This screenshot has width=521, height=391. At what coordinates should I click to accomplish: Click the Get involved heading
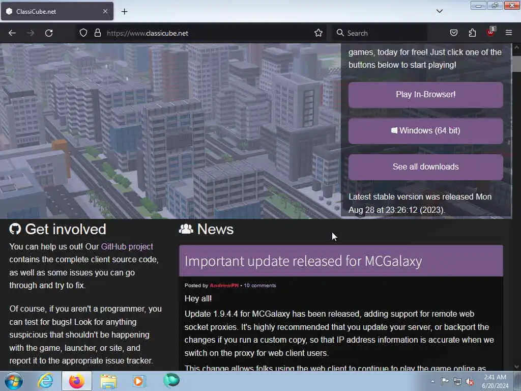[x=66, y=229]
